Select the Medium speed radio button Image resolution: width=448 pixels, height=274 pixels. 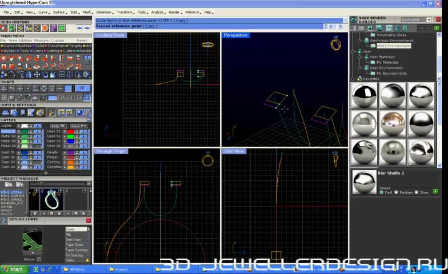click(x=396, y=192)
